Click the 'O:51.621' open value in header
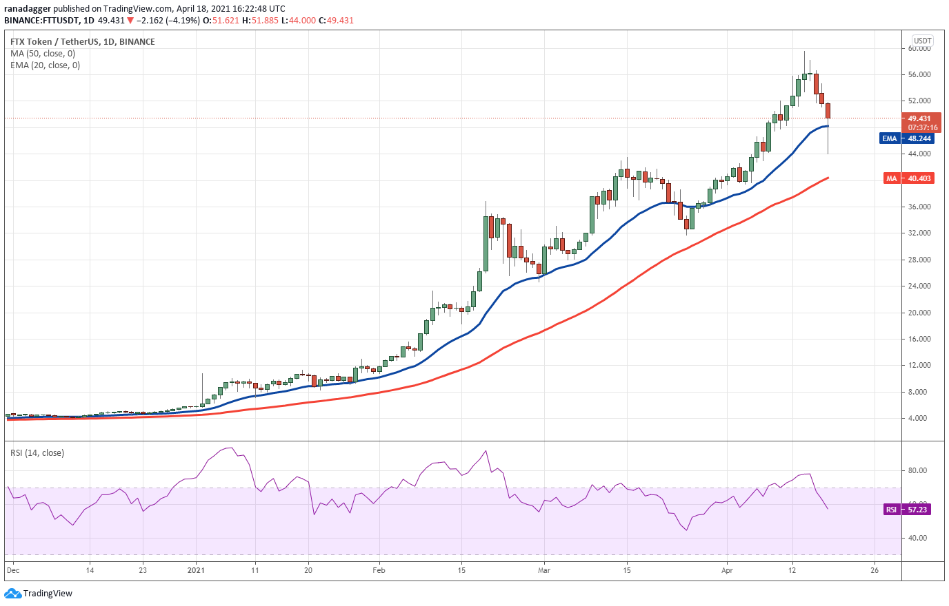 (x=221, y=21)
